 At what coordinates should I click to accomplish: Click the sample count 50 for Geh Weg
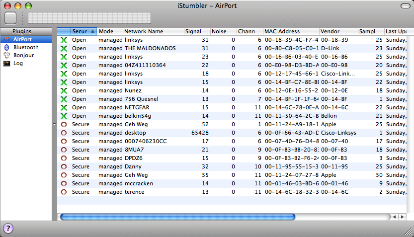(379, 175)
